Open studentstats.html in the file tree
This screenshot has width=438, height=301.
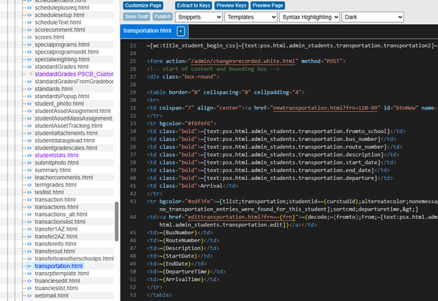coord(56,156)
